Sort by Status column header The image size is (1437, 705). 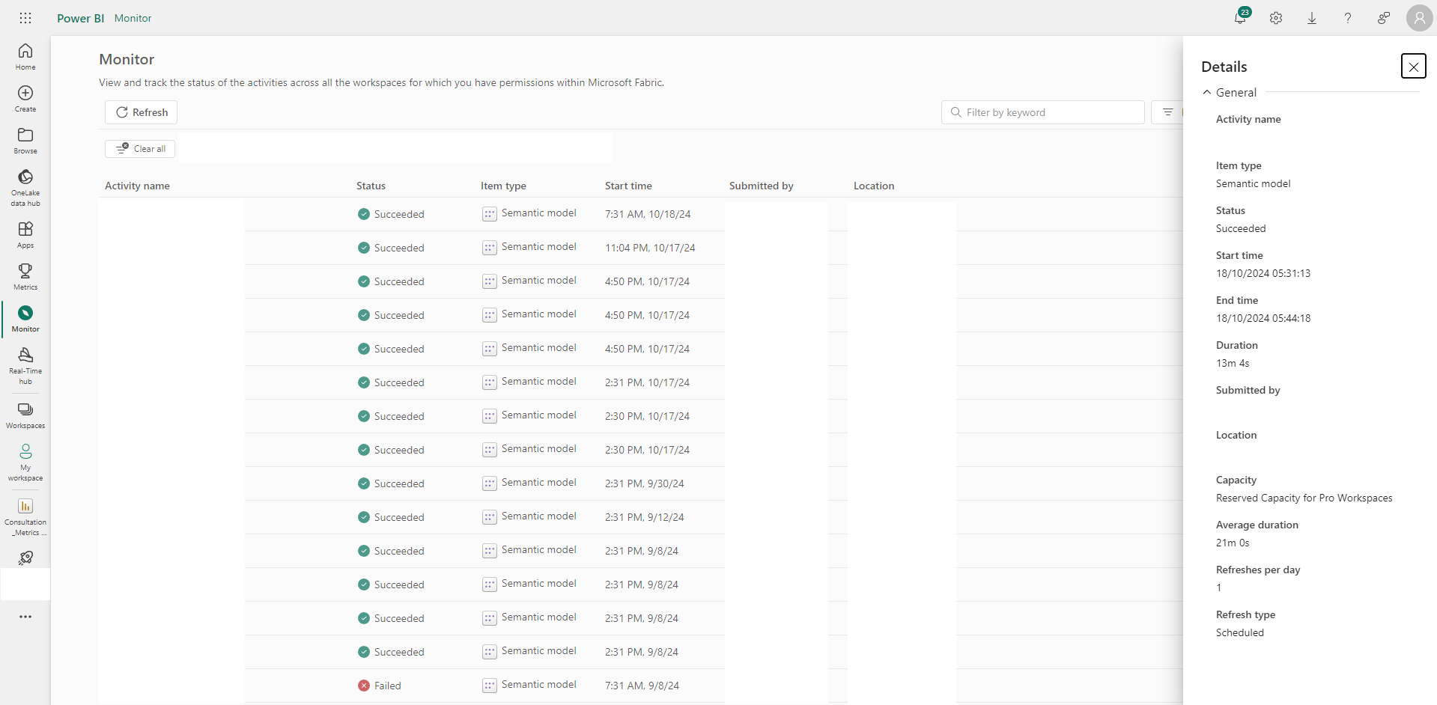tap(371, 186)
